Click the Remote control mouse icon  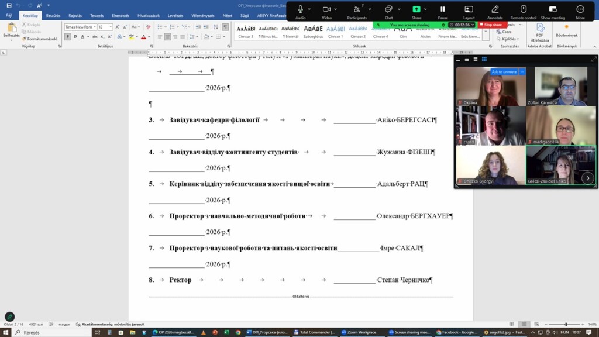524,9
